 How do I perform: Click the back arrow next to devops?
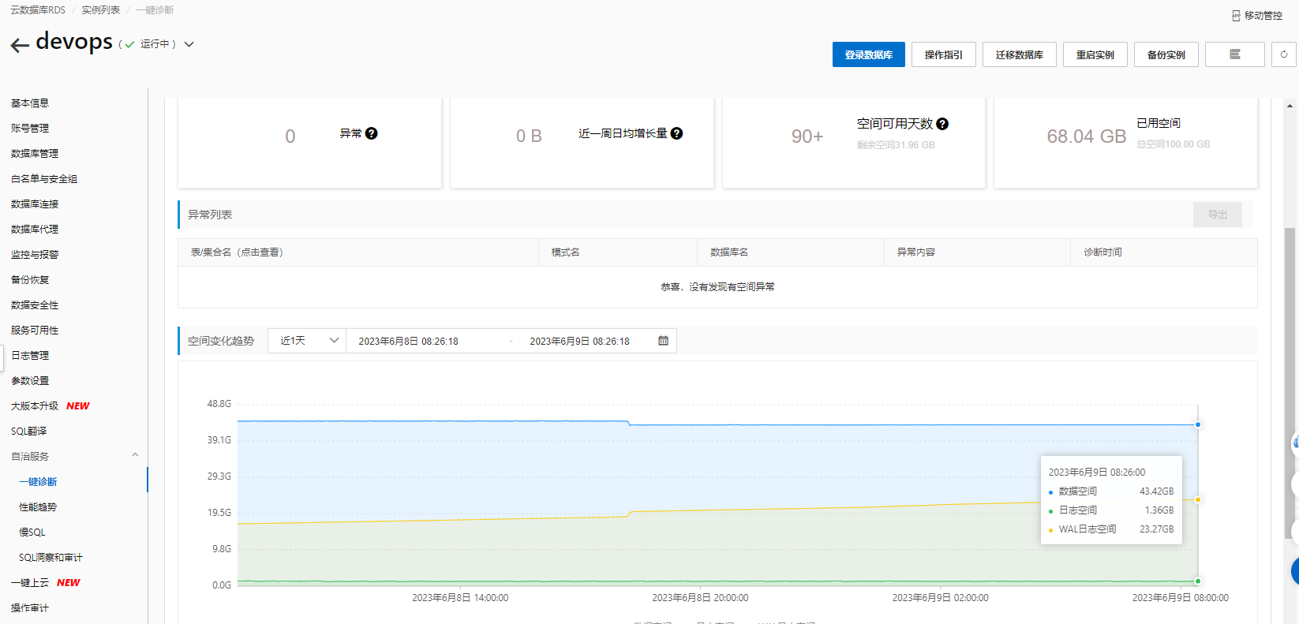20,45
